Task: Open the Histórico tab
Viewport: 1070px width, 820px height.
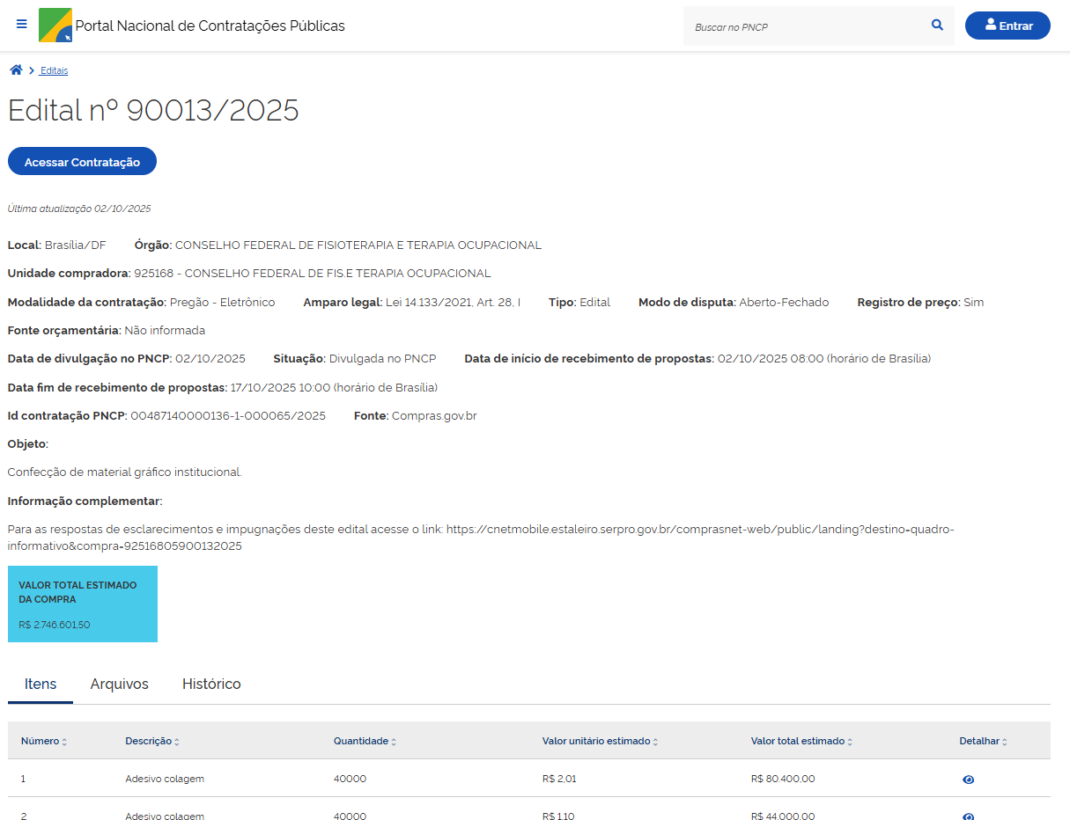Action: pyautogui.click(x=211, y=685)
